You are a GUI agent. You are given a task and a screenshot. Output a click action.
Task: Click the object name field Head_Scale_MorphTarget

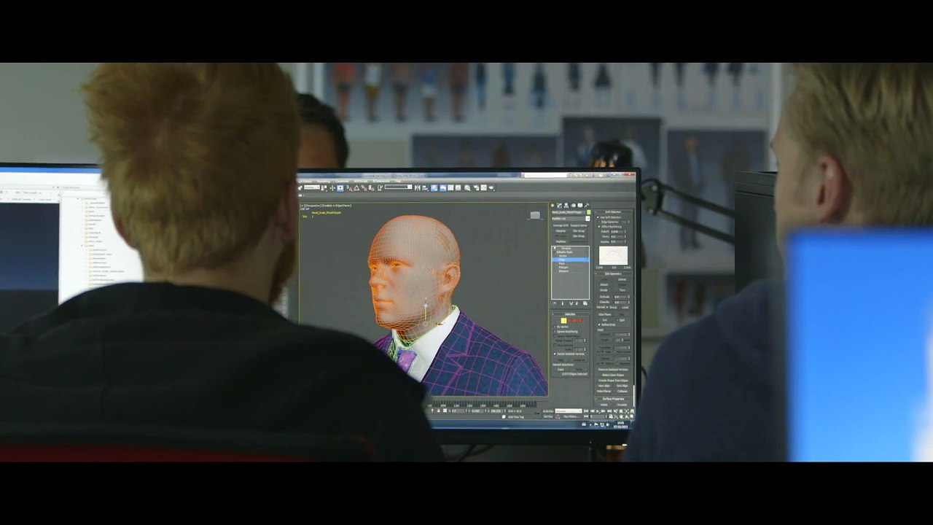[569, 212]
